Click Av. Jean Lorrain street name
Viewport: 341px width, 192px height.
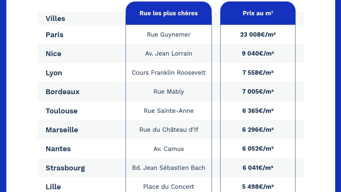169,53
